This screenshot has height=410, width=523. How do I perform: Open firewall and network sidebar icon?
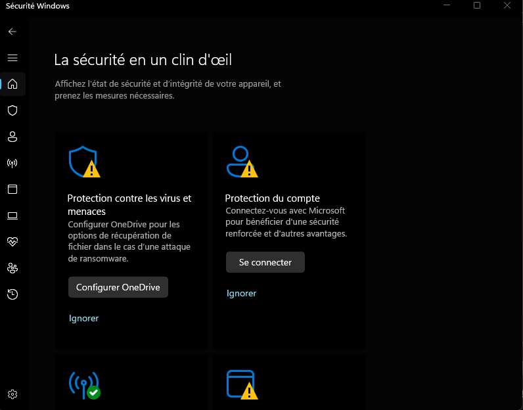click(x=12, y=163)
